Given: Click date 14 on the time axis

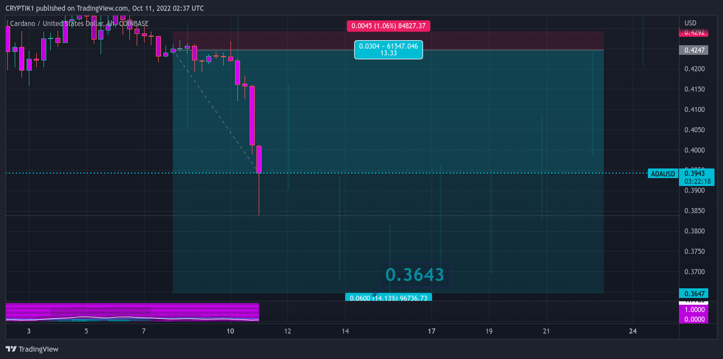Looking at the screenshot, I should coord(345,331).
